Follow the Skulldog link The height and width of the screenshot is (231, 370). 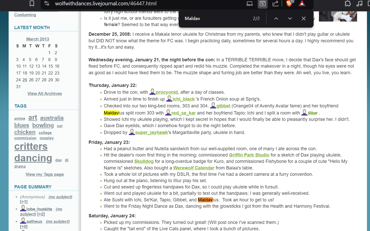[x=144, y=161]
